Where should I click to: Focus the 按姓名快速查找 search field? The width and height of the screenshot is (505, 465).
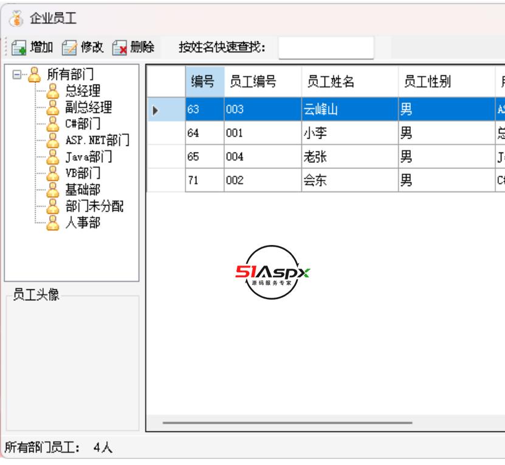pos(326,48)
